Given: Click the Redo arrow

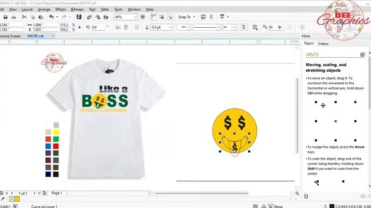Looking at the screenshot, I should (64, 17).
